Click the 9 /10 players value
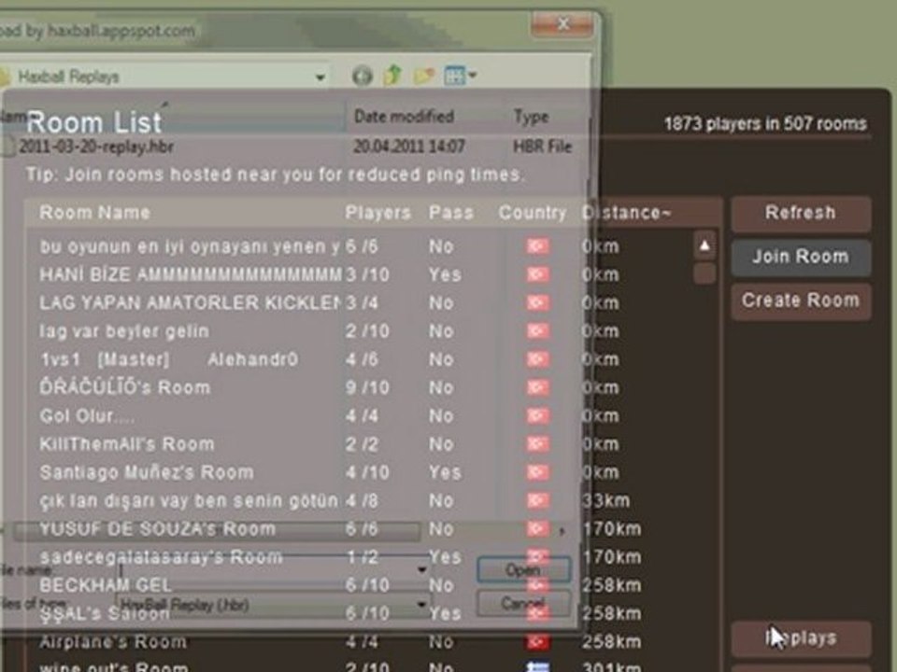 click(367, 388)
